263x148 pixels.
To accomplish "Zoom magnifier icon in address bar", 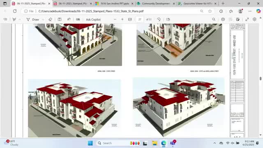I will pos(202,11).
